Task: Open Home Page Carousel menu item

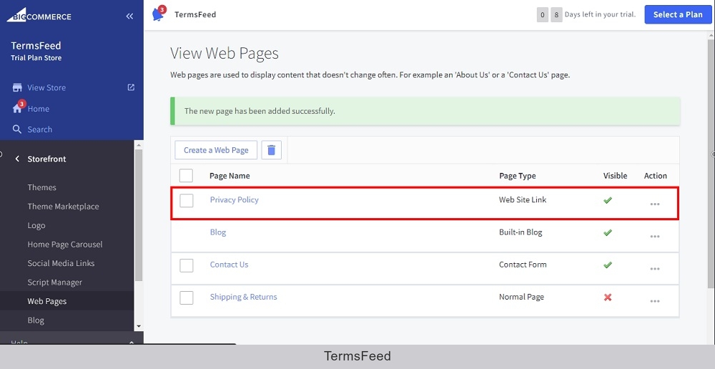Action: coord(65,244)
